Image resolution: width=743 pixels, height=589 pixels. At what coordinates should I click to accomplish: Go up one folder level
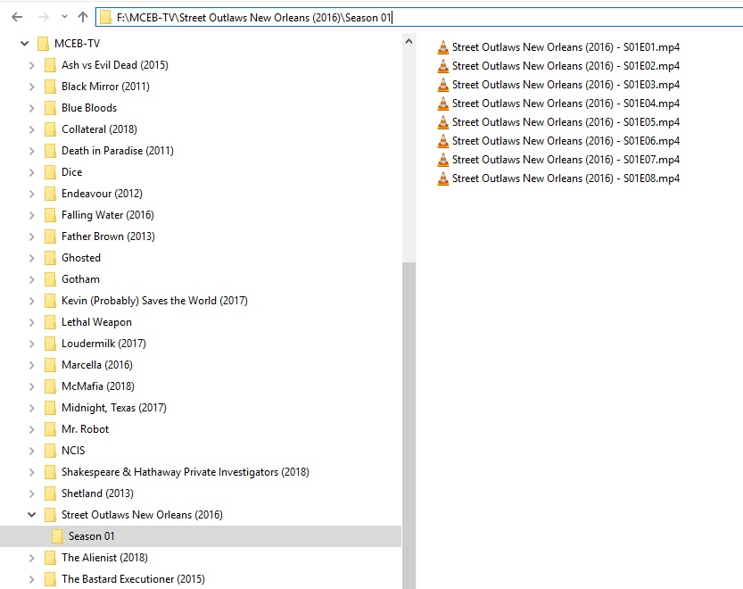[x=83, y=18]
